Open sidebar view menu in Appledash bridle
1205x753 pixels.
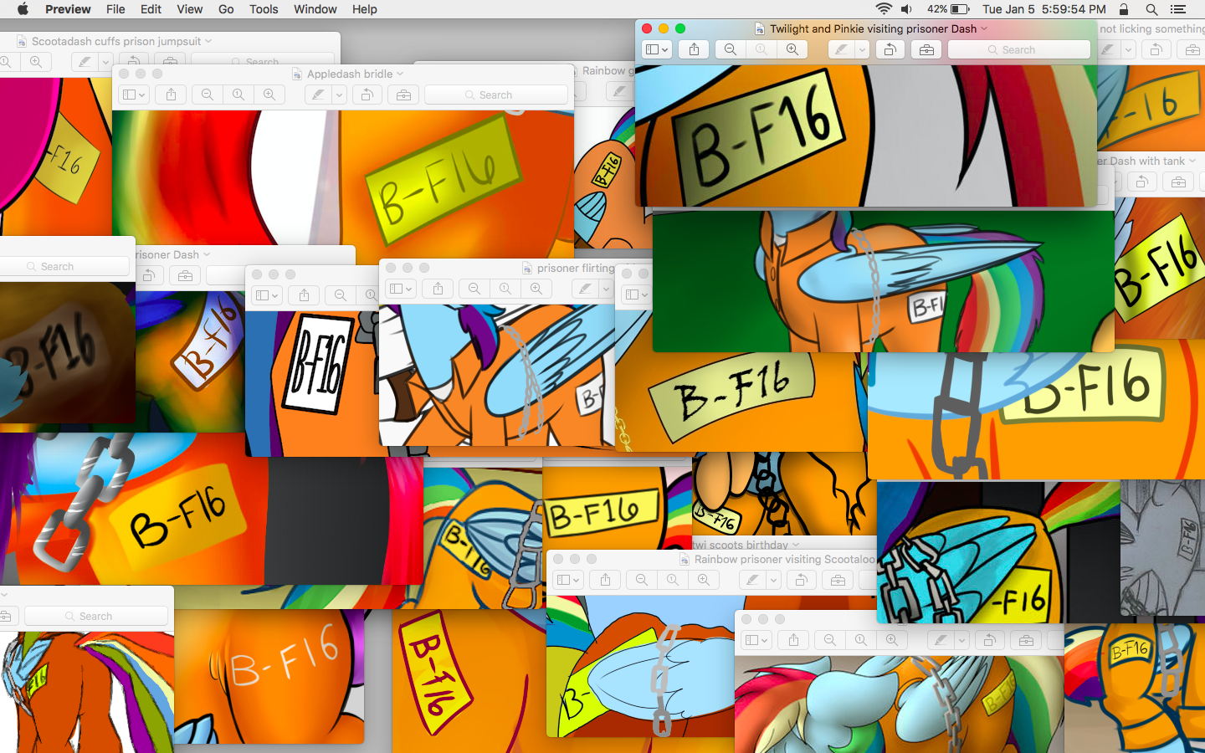coord(134,95)
